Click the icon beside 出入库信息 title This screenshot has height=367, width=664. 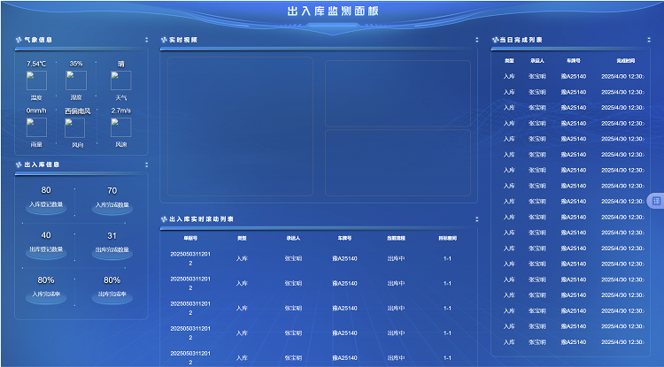19,164
